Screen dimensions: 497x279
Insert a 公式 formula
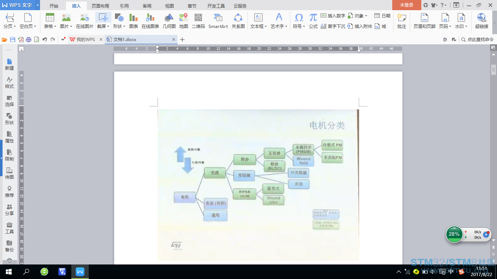(313, 21)
